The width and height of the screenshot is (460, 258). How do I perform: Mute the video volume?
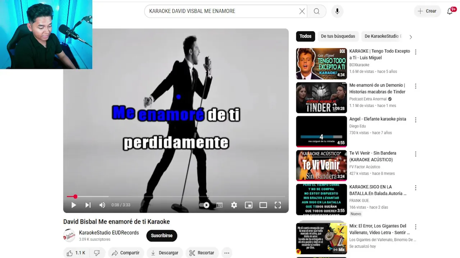coord(102,205)
